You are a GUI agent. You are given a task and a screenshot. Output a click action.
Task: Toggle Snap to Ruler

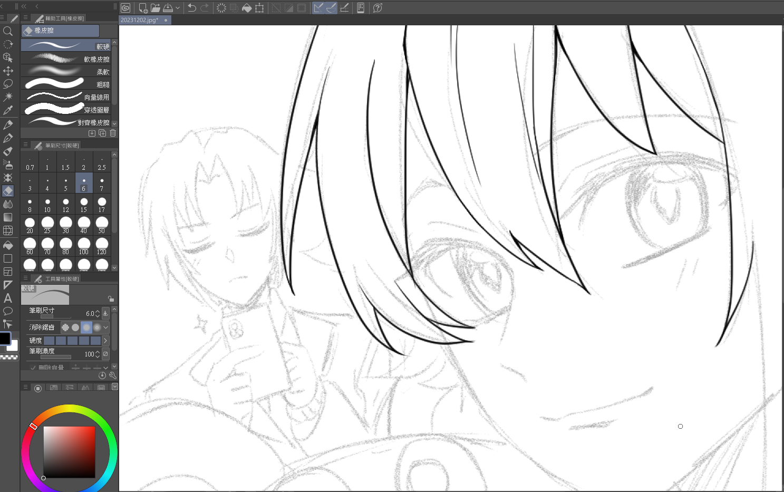(318, 8)
